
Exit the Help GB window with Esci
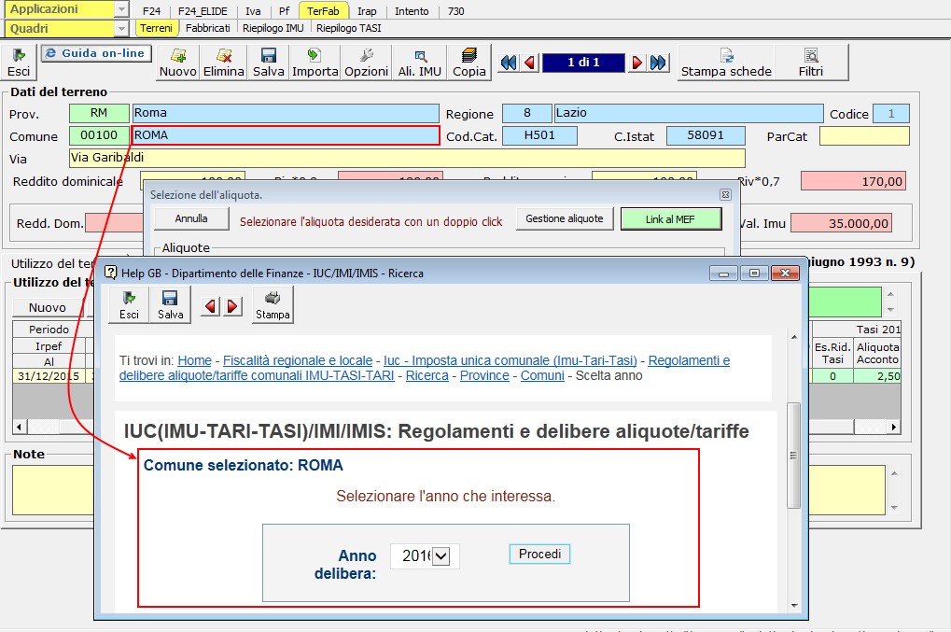[129, 304]
